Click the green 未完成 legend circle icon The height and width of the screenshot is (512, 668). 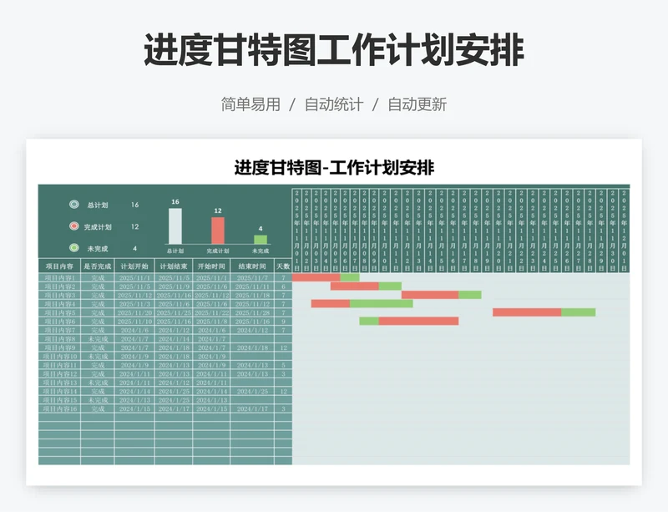click(74, 248)
